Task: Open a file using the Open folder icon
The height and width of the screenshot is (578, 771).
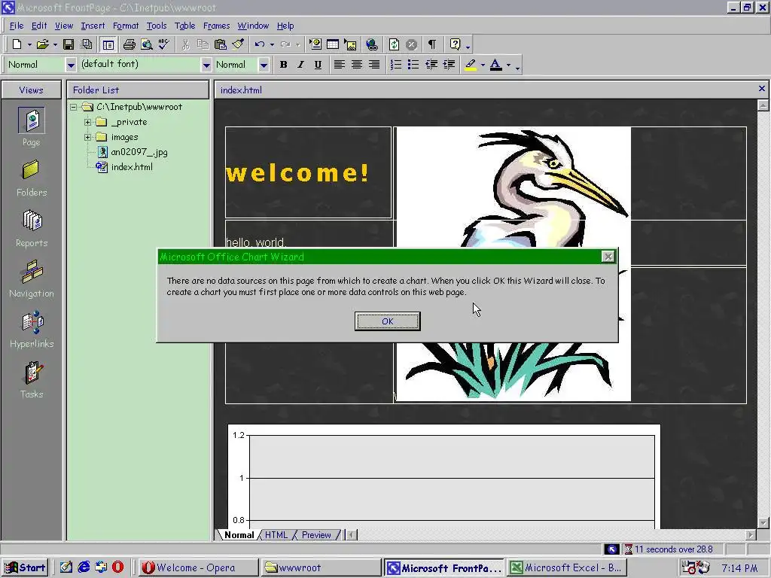Action: pos(43,44)
